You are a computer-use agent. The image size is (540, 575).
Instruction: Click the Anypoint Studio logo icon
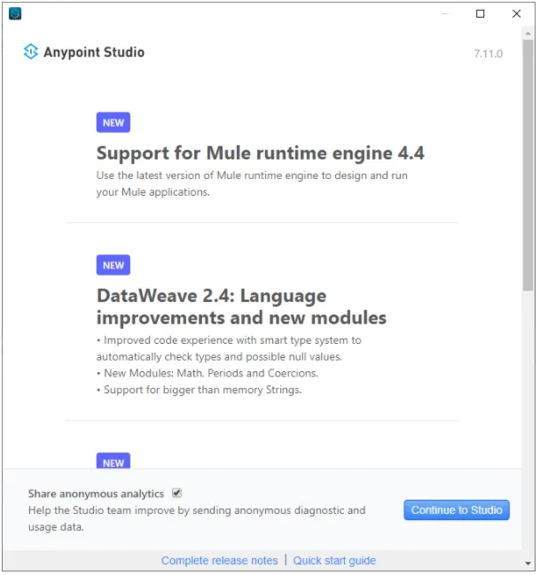pyautogui.click(x=31, y=51)
